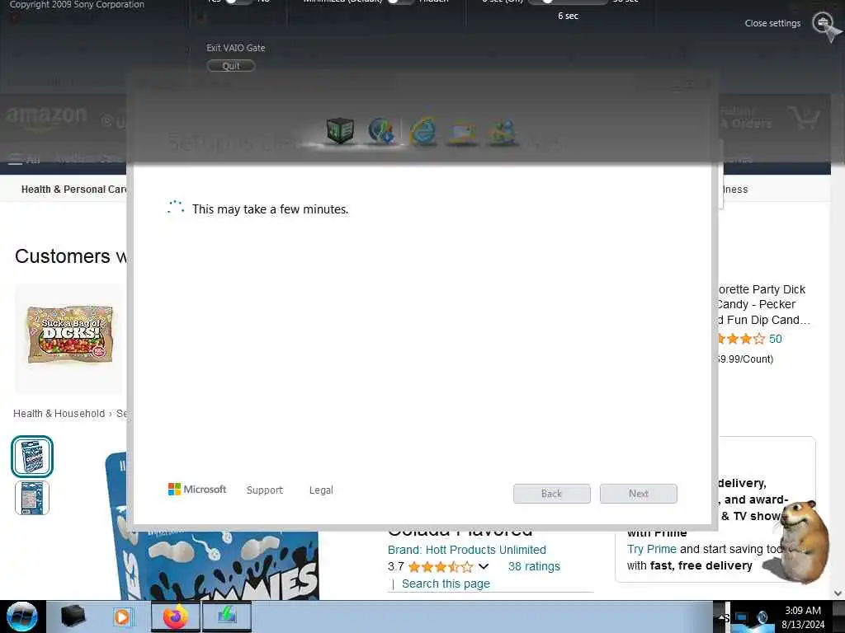Open the Suck a Bag of Dicks product image
This screenshot has height=633, width=845.
[70, 335]
